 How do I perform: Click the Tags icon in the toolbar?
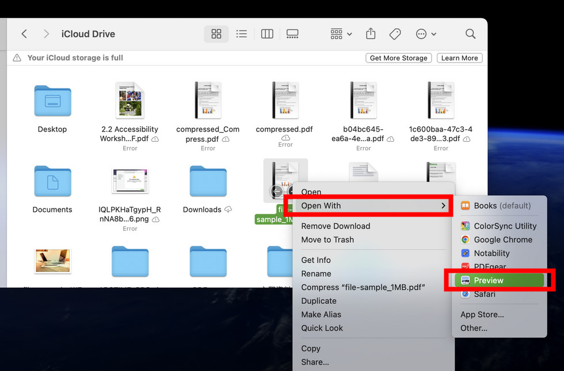tap(395, 34)
